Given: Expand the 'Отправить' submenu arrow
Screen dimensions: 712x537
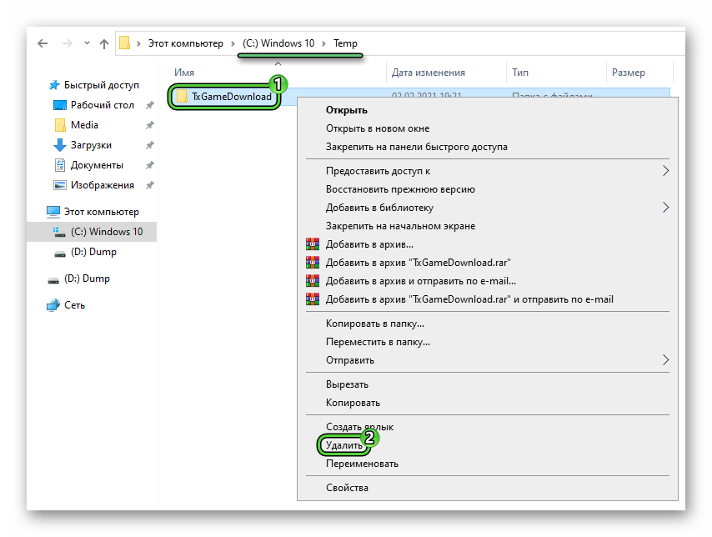Looking at the screenshot, I should point(665,360).
